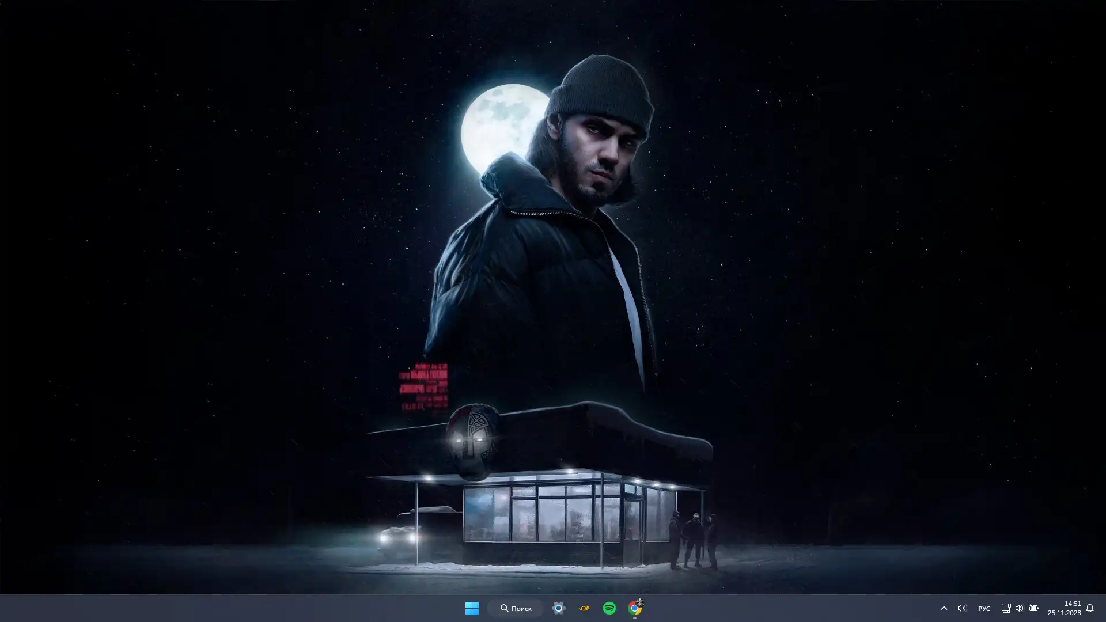This screenshot has width=1106, height=622.
Task: Open Spotify from the taskbar
Action: point(609,608)
